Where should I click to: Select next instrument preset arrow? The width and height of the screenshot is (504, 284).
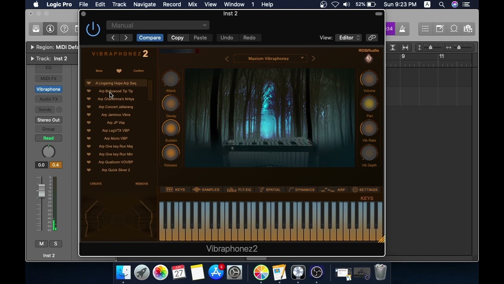(313, 59)
